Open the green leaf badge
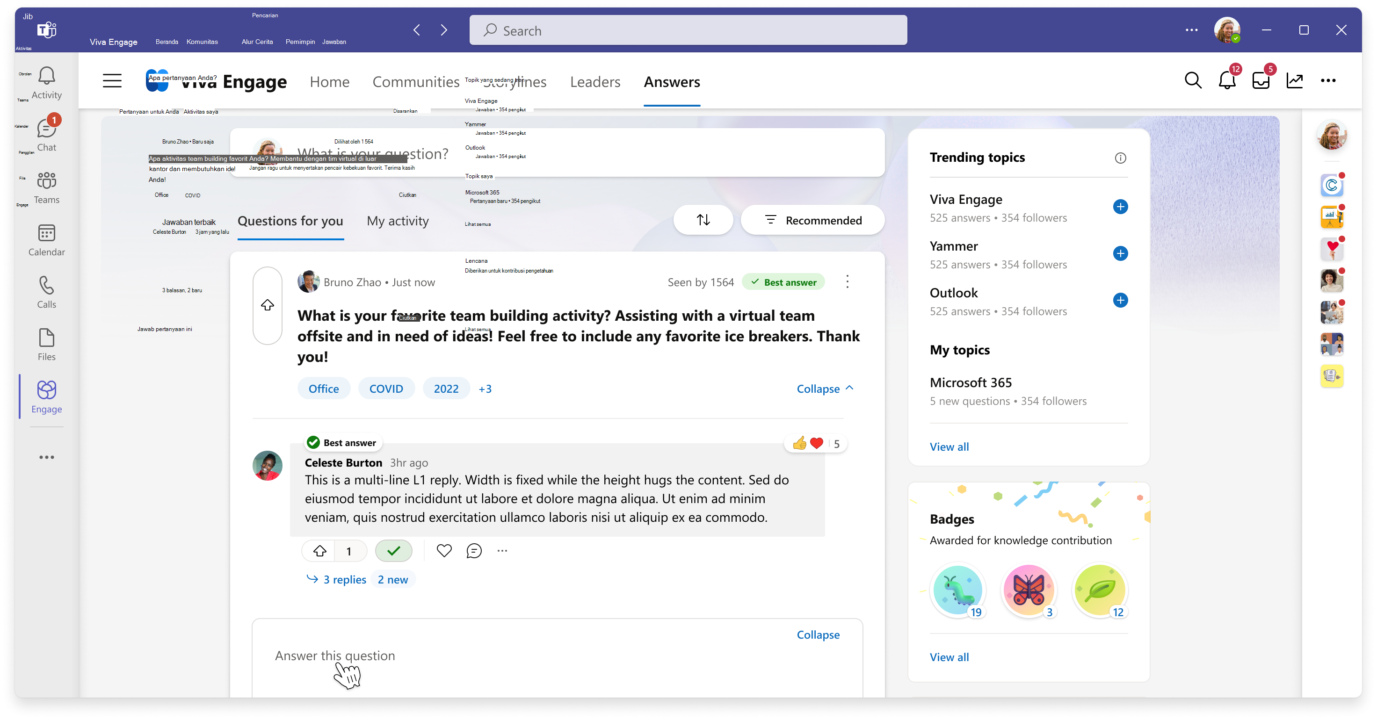 (1100, 591)
